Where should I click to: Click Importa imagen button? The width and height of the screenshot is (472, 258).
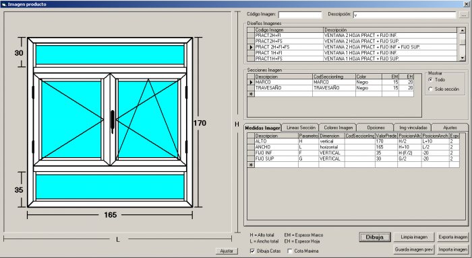point(452,249)
